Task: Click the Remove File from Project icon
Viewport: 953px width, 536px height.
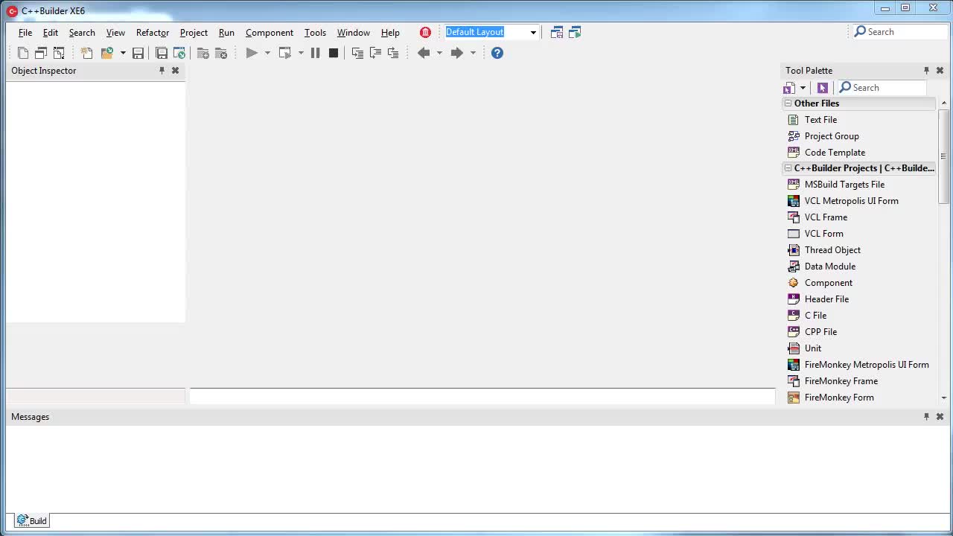Action: point(221,53)
